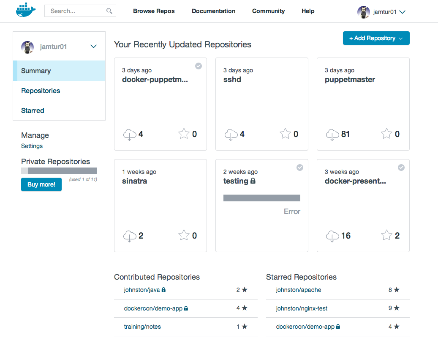Click star icon in johnston/apache row
Image resolution: width=438 pixels, height=338 pixels.
(396, 290)
